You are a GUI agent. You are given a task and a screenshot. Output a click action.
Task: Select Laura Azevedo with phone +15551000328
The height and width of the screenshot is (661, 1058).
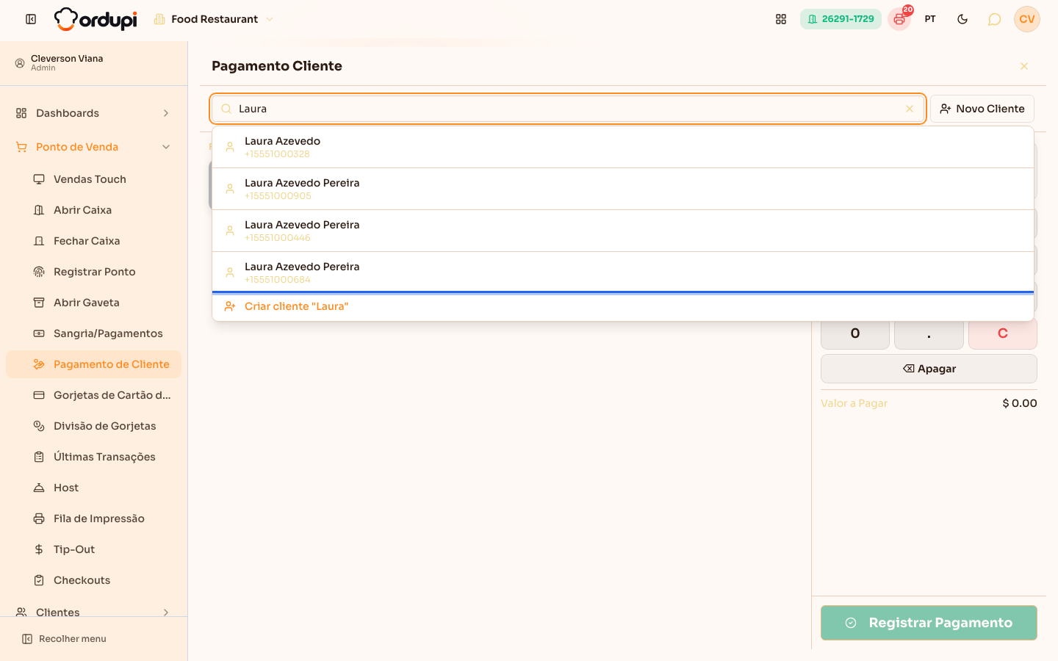(623, 147)
